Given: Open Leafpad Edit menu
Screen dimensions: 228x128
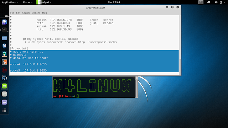Looking at the screenshot, I should [x=18, y=13].
